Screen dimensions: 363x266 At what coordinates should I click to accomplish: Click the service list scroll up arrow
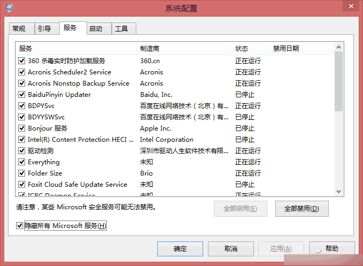339,47
